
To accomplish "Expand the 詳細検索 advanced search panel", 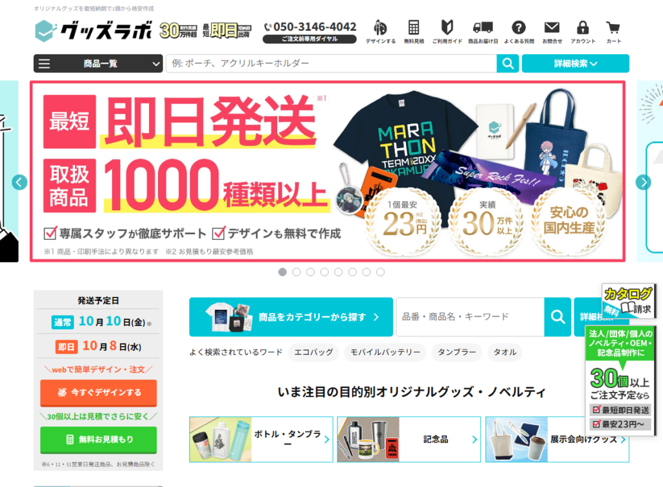I will click(x=576, y=63).
